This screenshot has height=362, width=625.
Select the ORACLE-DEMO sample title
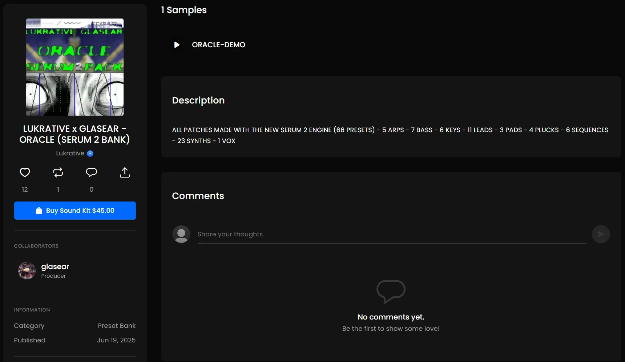pyautogui.click(x=218, y=45)
